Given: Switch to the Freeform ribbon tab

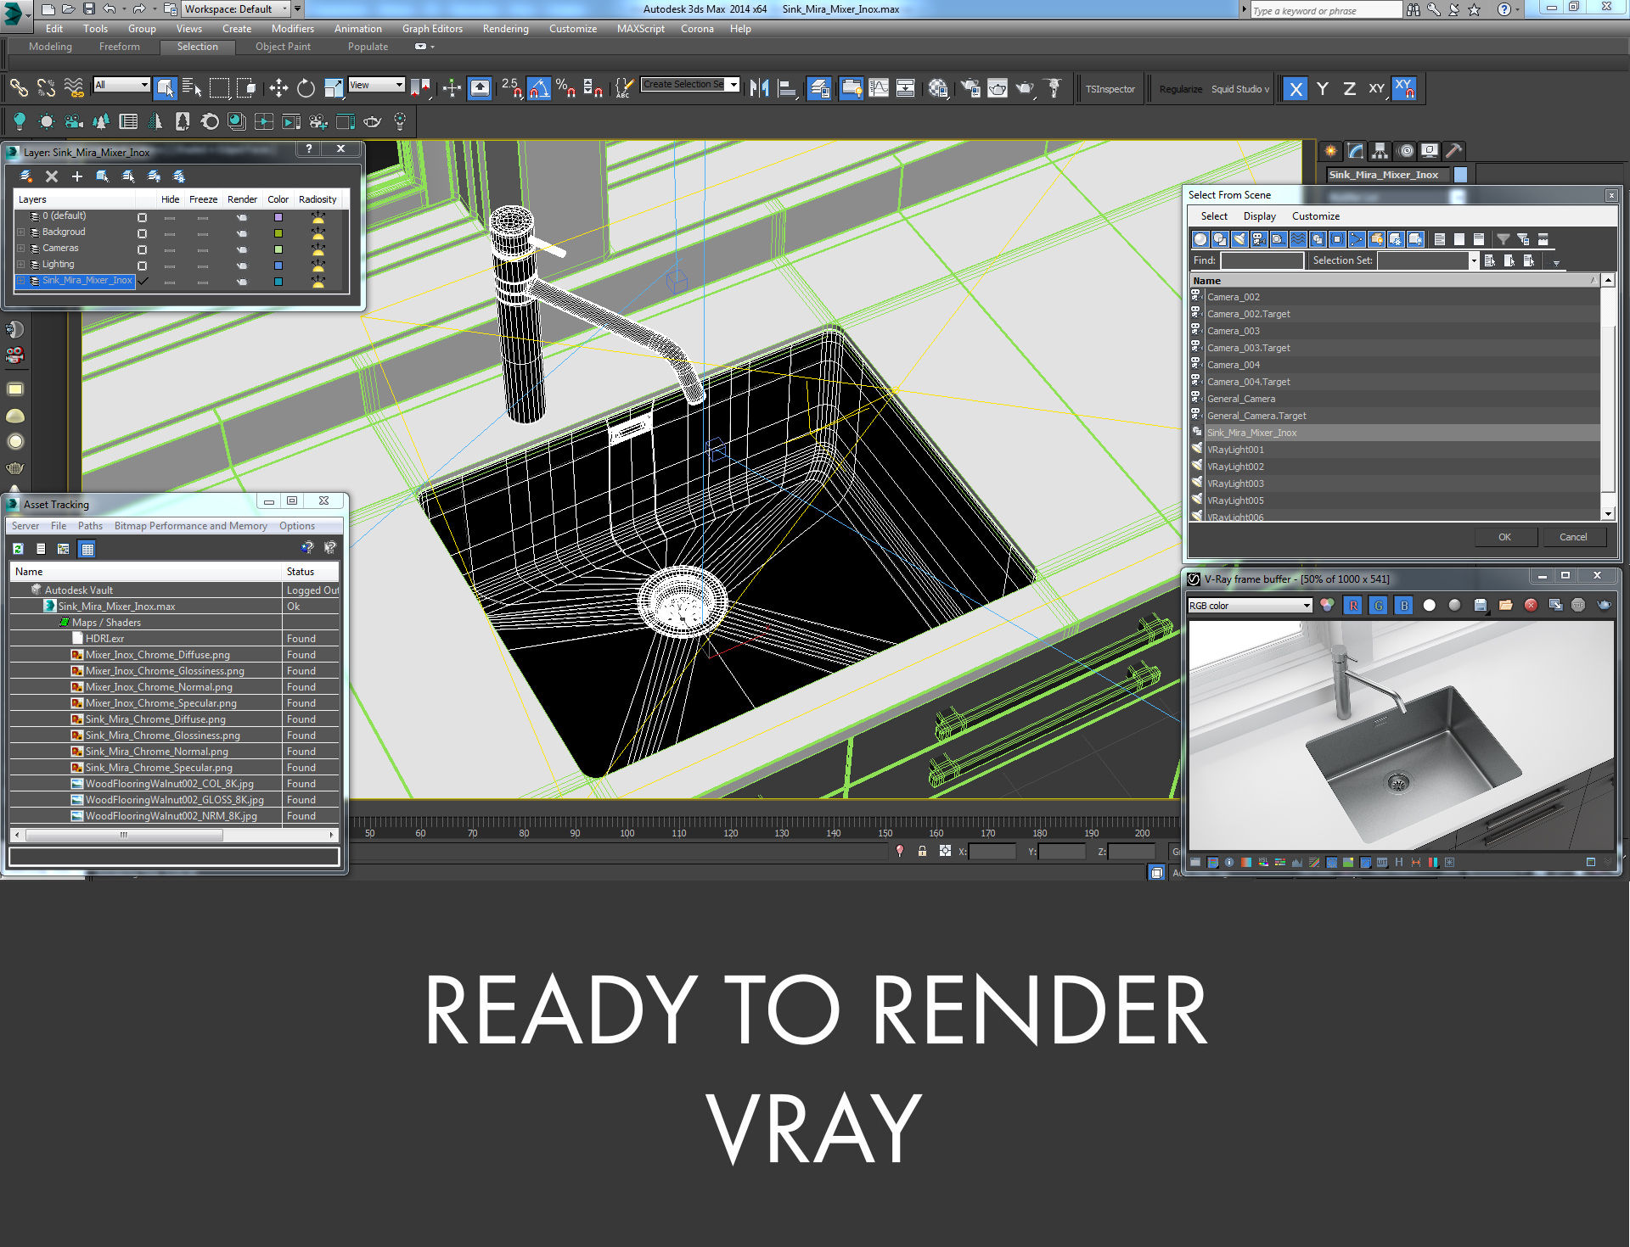Looking at the screenshot, I should [119, 47].
